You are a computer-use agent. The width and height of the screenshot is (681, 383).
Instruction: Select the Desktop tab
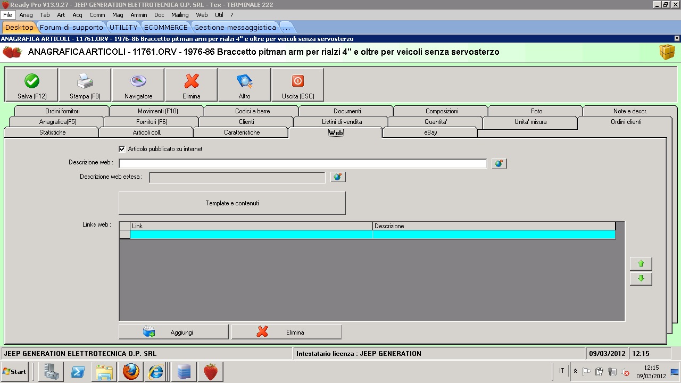coord(19,27)
